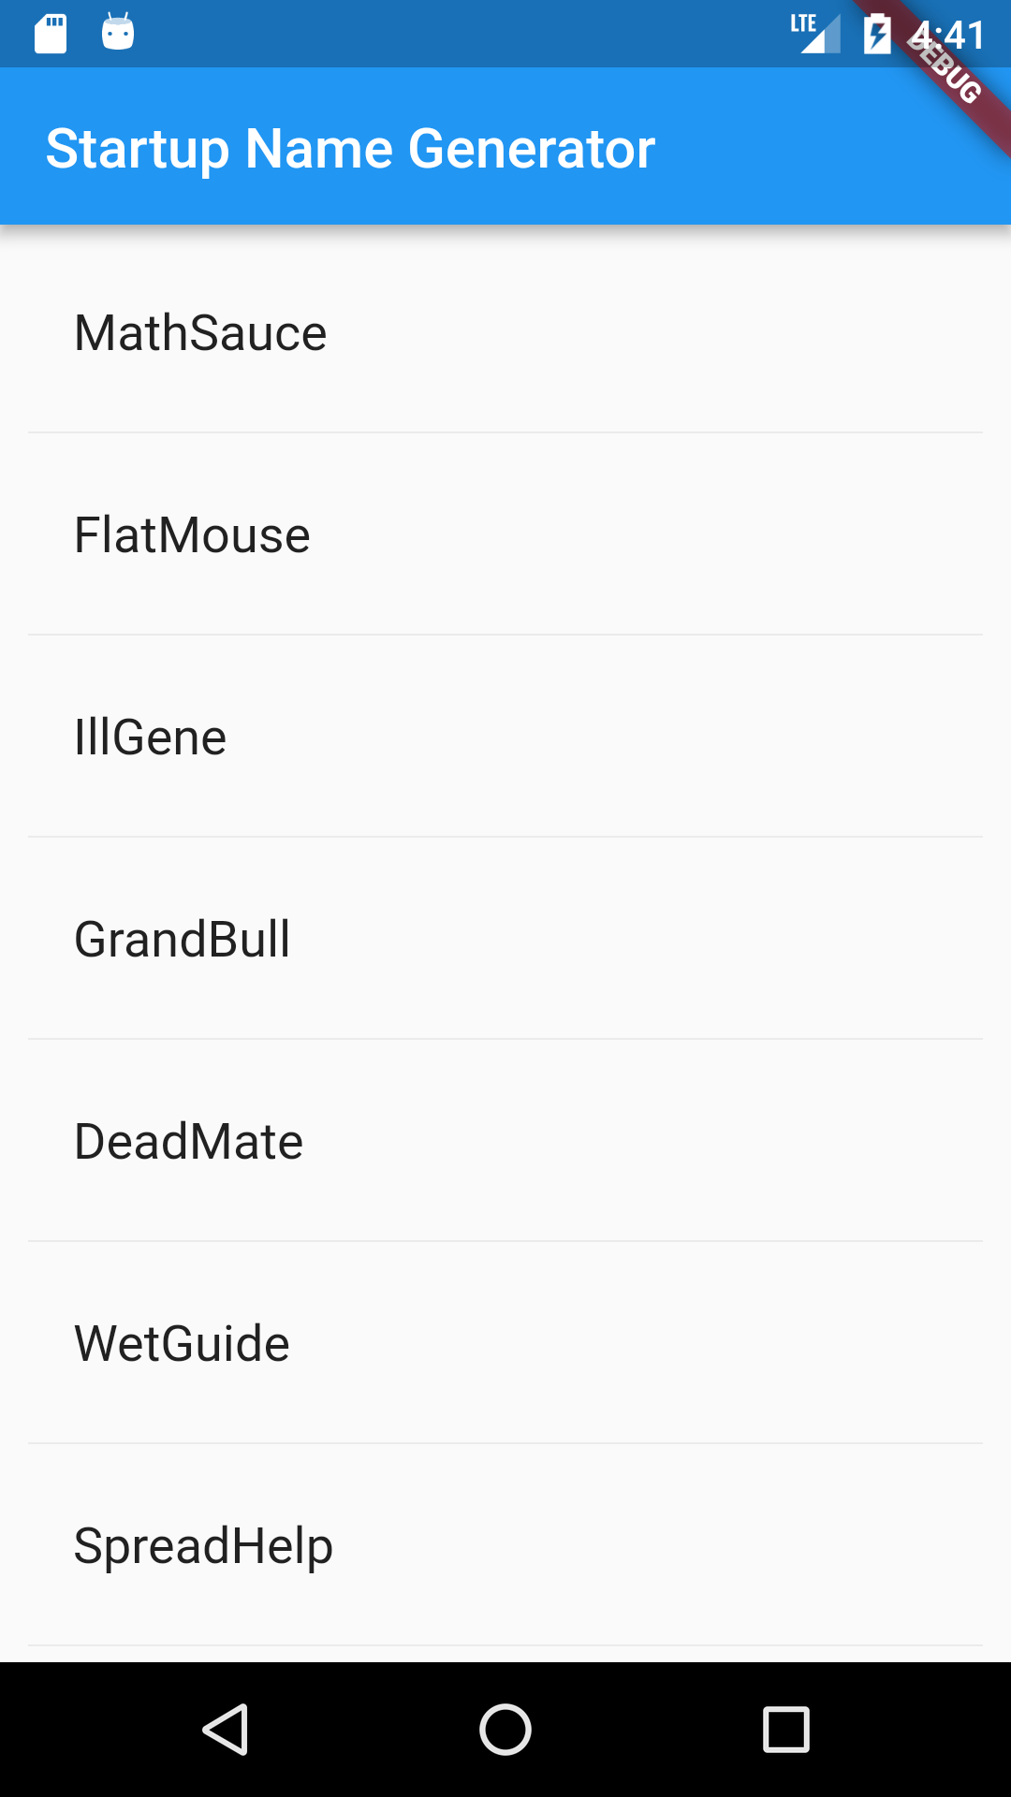
Task: Tap the clock showing 4:41
Action: tap(947, 34)
